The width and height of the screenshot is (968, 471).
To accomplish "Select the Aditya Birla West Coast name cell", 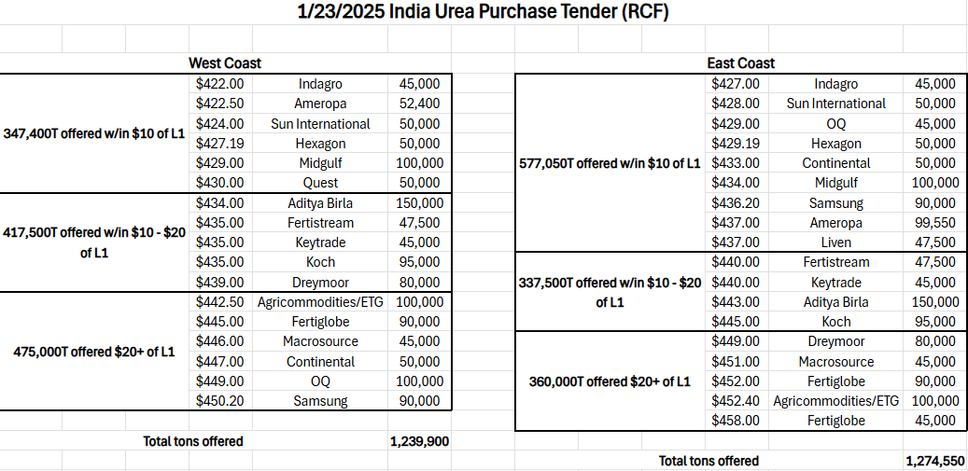I will (x=320, y=202).
